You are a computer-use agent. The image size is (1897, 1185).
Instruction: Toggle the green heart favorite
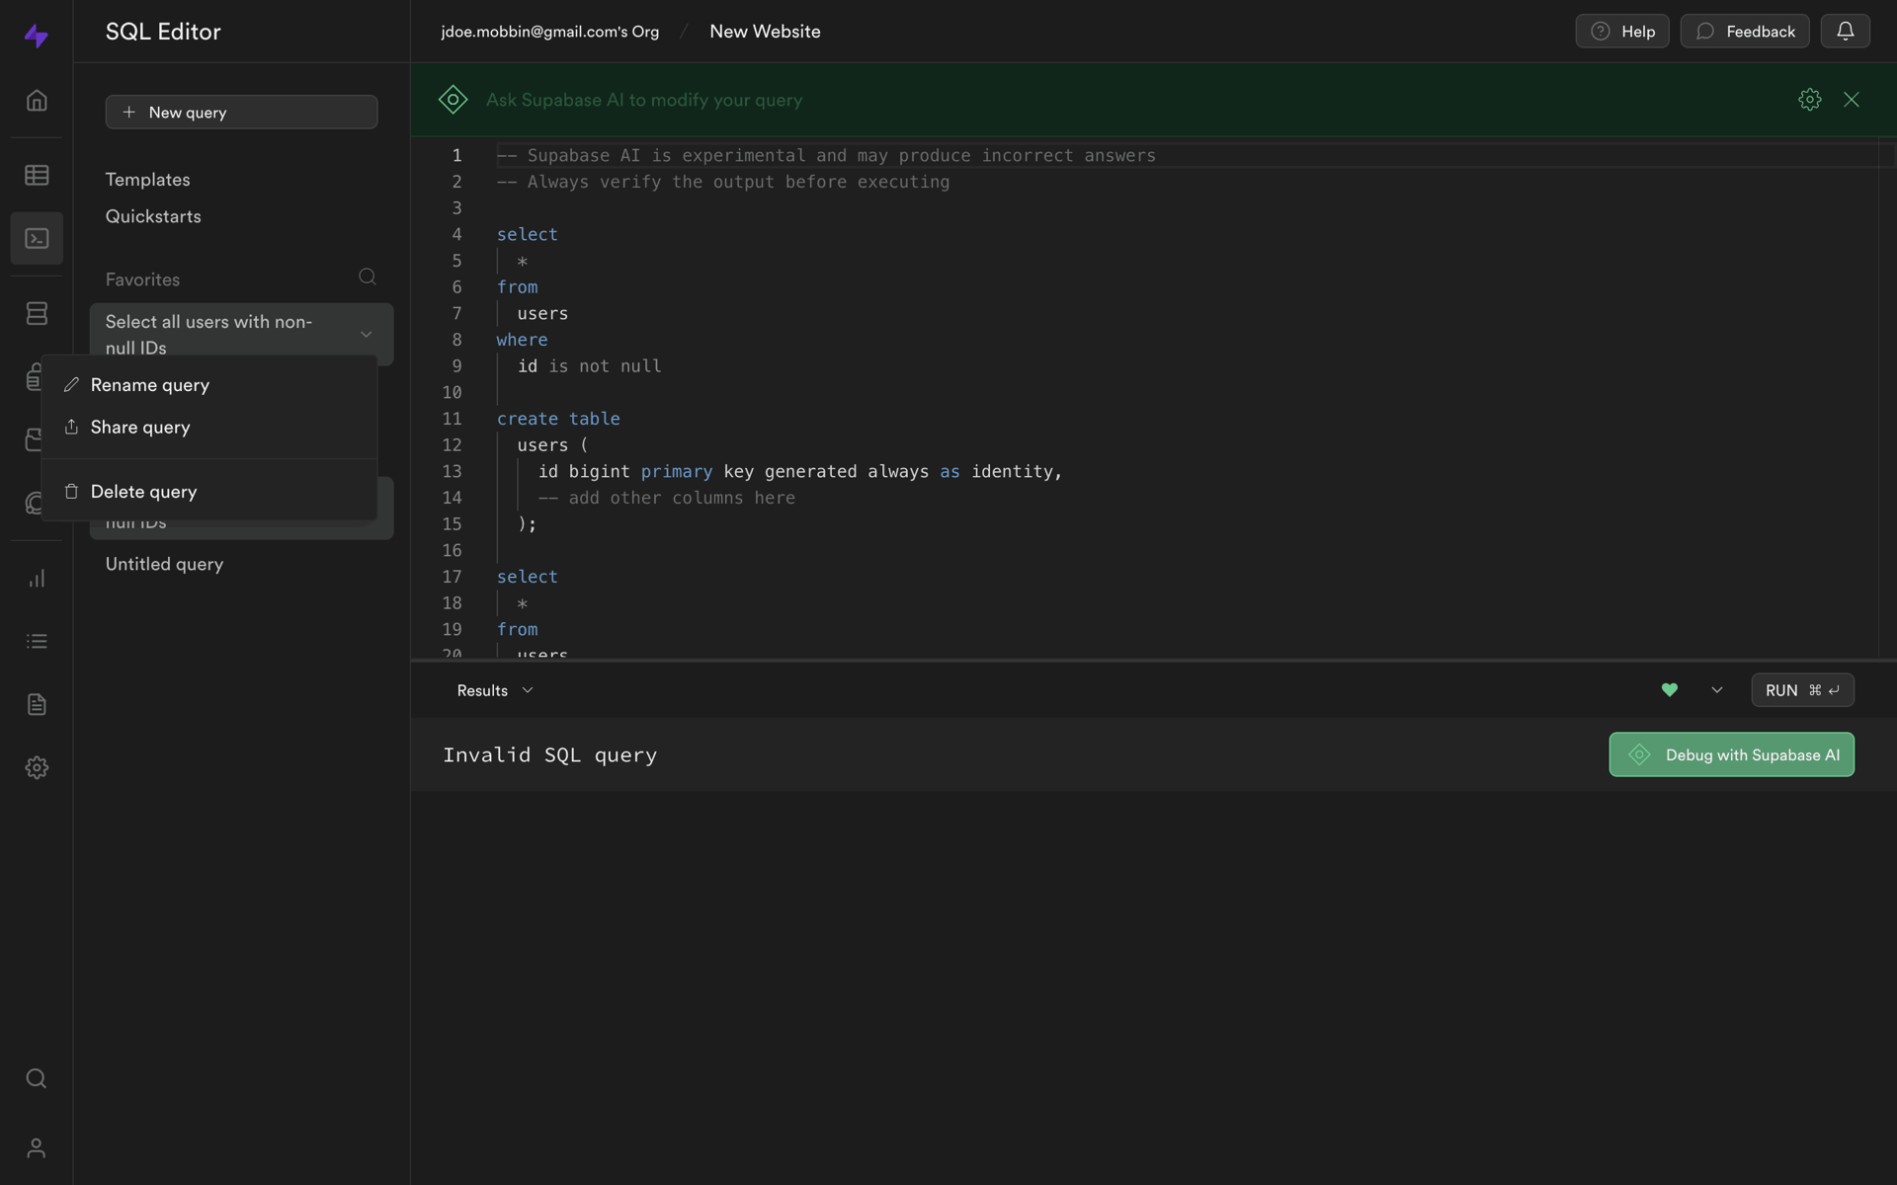point(1670,690)
